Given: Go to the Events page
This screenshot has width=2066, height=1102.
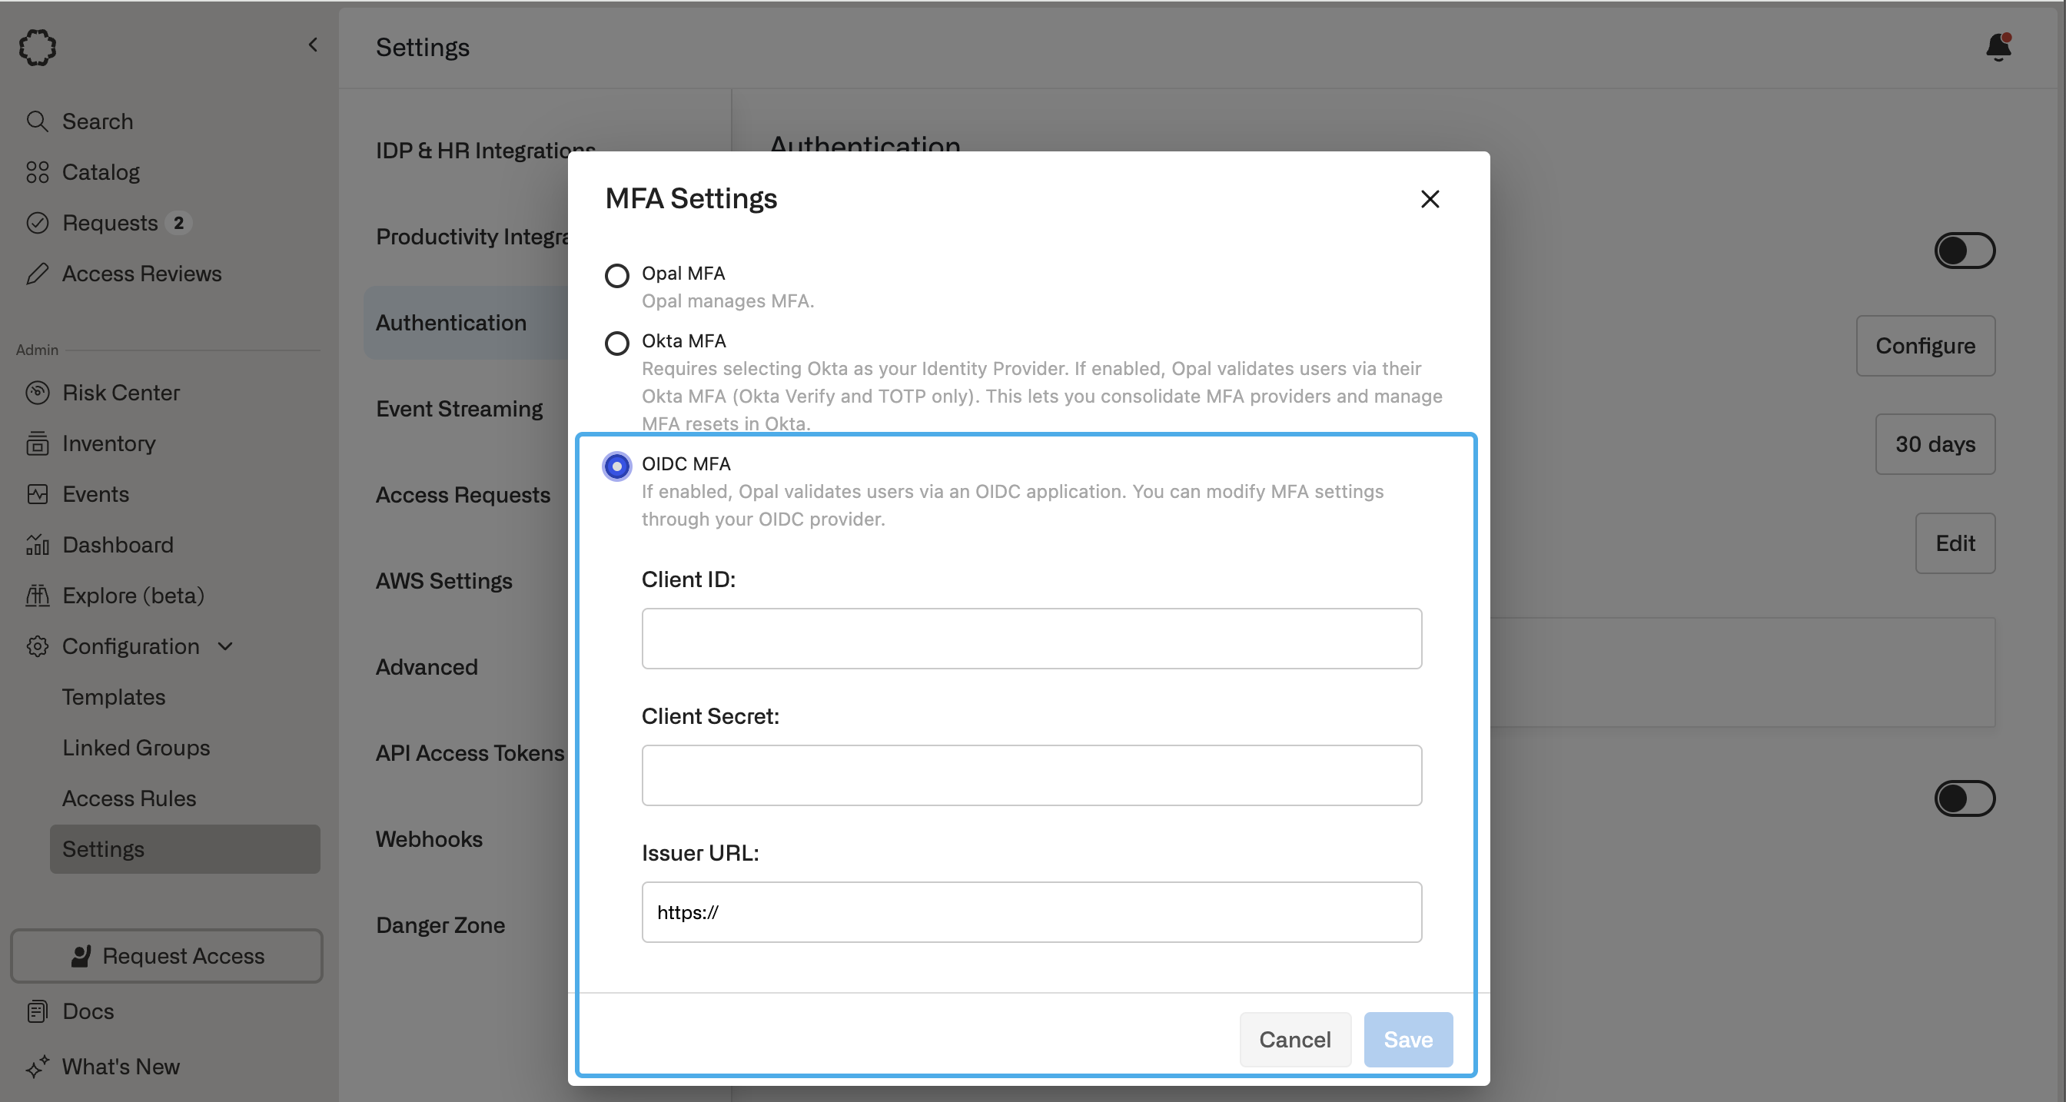Looking at the screenshot, I should click(95, 494).
